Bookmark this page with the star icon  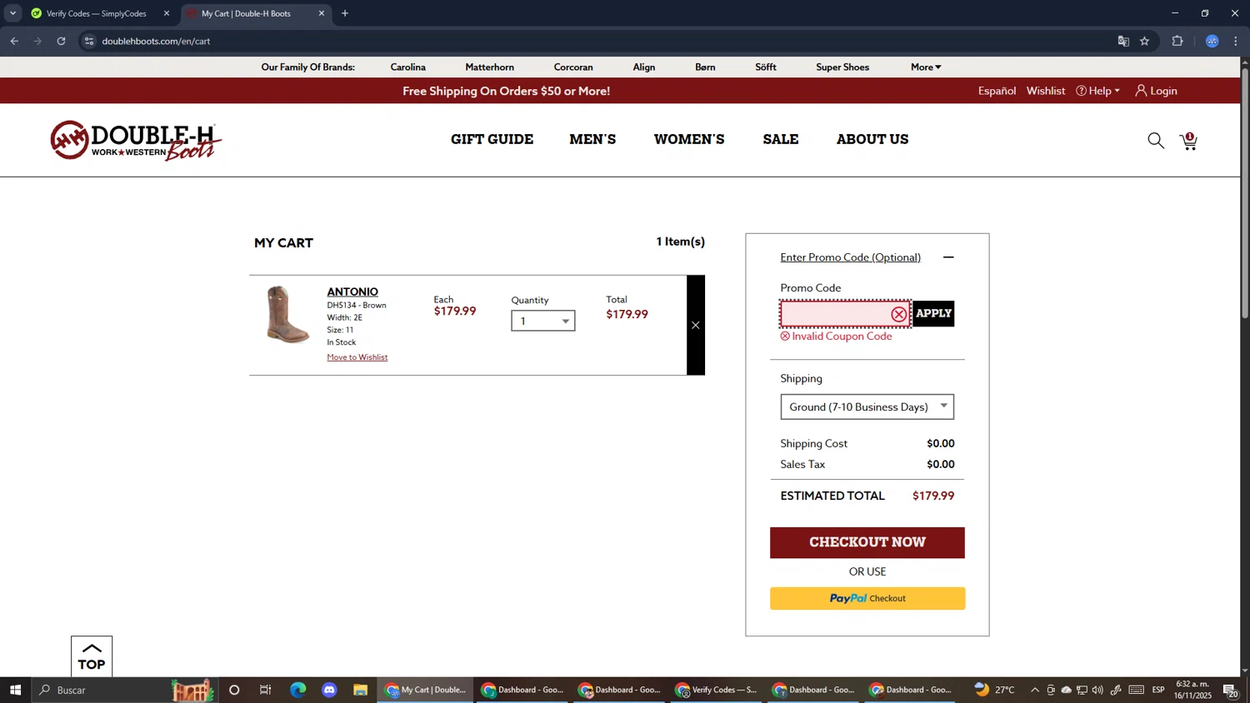pos(1145,41)
